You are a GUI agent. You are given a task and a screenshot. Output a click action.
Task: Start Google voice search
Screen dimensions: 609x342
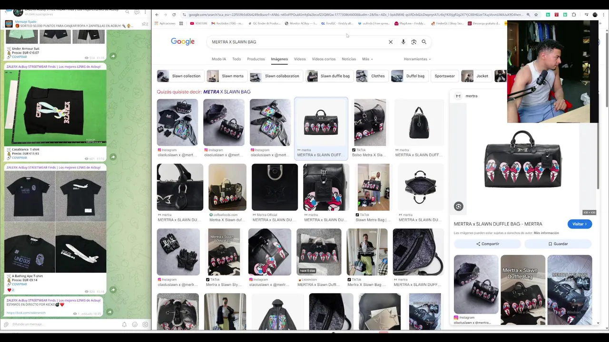[x=403, y=42]
